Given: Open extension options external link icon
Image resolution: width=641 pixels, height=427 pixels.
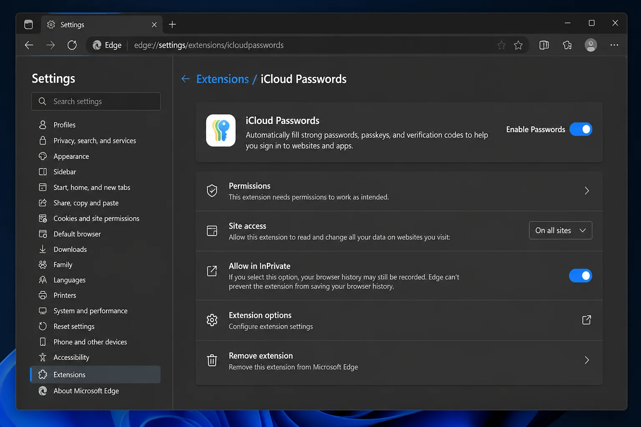Looking at the screenshot, I should tap(586, 320).
